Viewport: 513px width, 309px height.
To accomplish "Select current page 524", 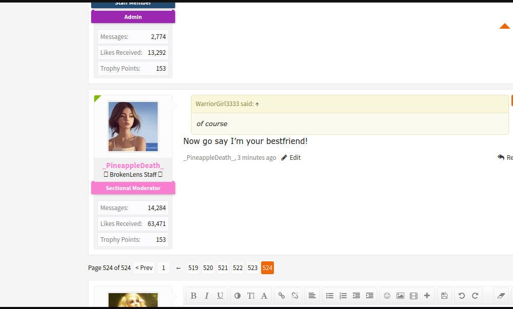I will click(267, 268).
